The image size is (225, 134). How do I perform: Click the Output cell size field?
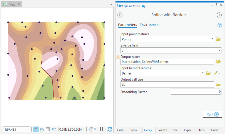click(x=167, y=84)
